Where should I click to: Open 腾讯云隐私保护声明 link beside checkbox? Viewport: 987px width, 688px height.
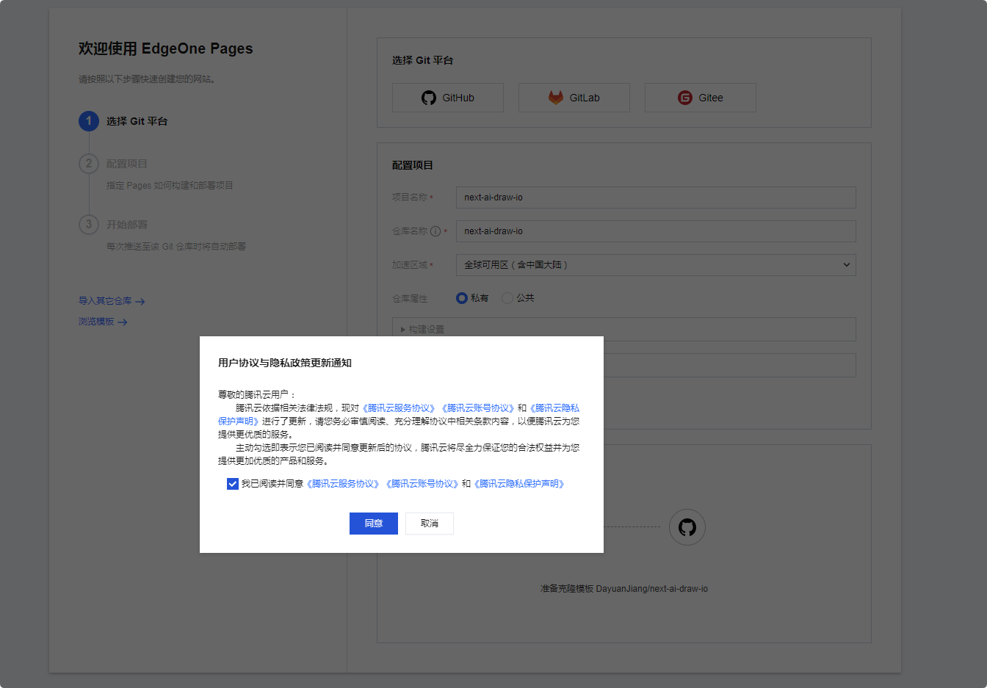(519, 484)
